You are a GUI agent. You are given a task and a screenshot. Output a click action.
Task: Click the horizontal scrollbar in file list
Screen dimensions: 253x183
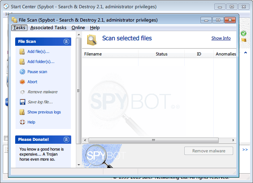tap(153, 140)
